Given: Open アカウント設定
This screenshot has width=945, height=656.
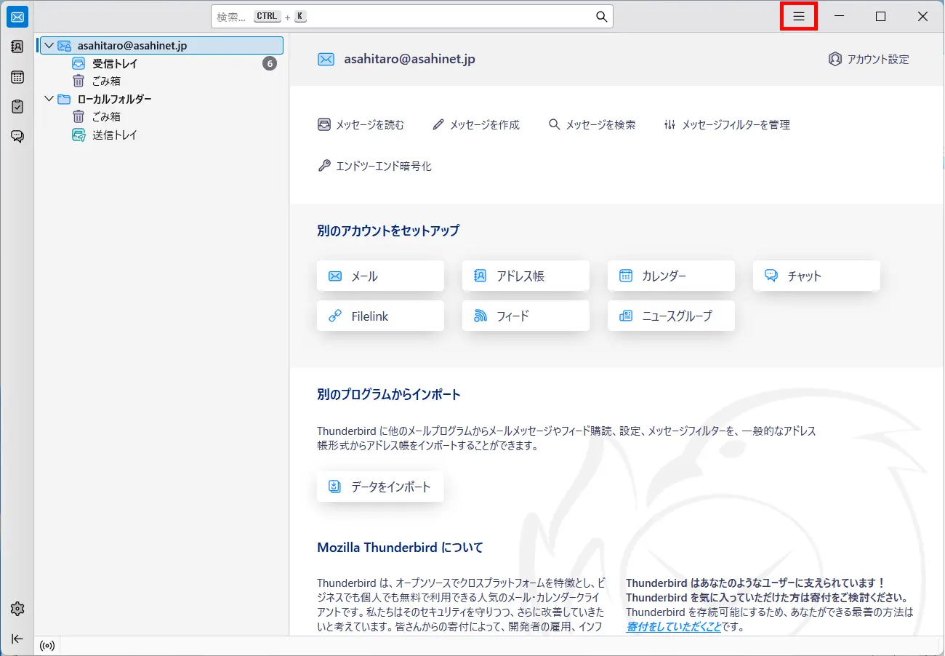Looking at the screenshot, I should pyautogui.click(x=869, y=60).
